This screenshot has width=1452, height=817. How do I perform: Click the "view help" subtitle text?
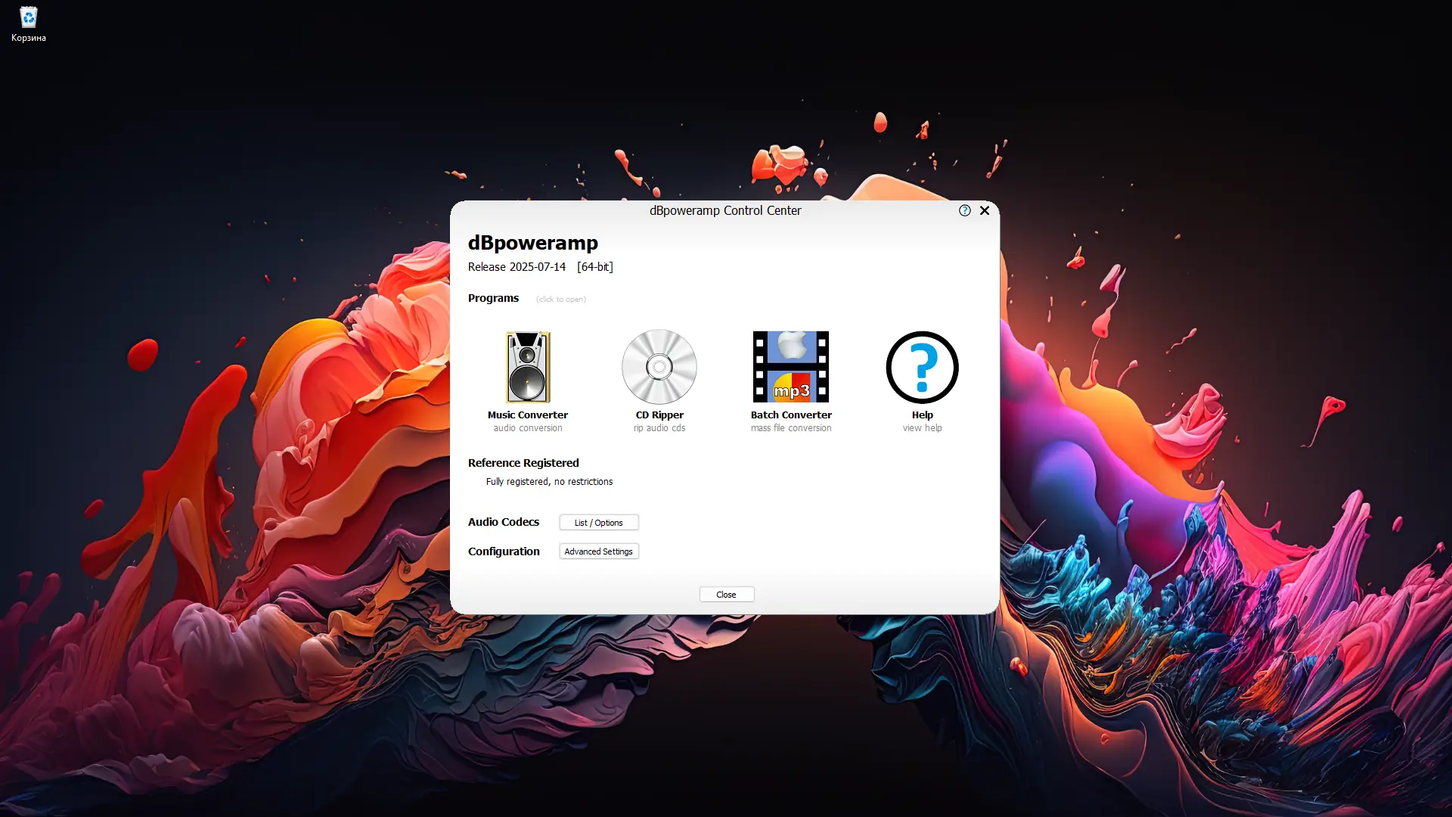[922, 428]
